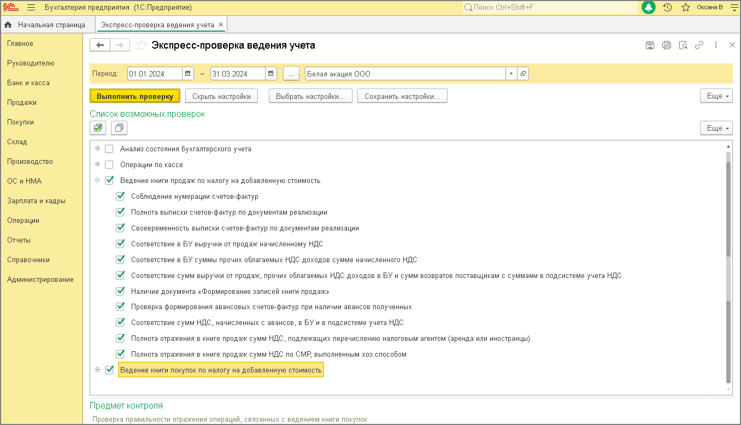Expand Операции по кассе group
The image size is (741, 425).
click(x=98, y=164)
